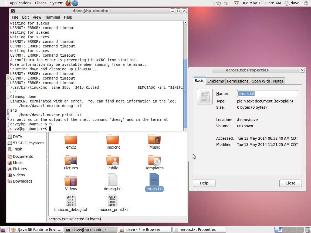The image size is (311, 233).
Task: Open the dave user menu in top panel
Action: 292,3
